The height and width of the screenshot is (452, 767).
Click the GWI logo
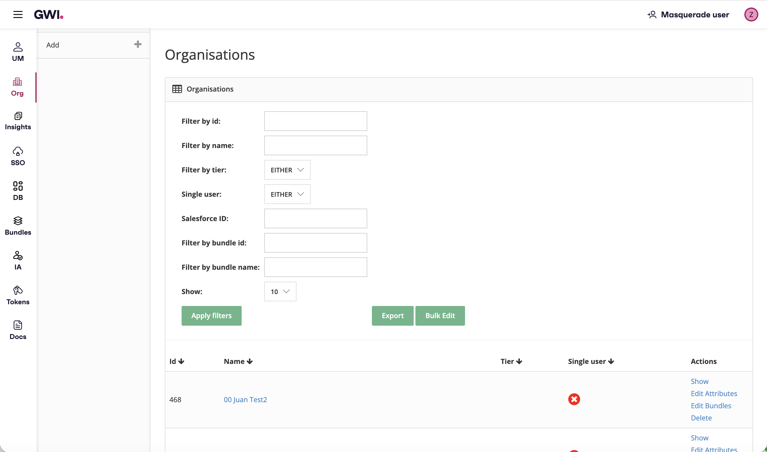point(48,14)
